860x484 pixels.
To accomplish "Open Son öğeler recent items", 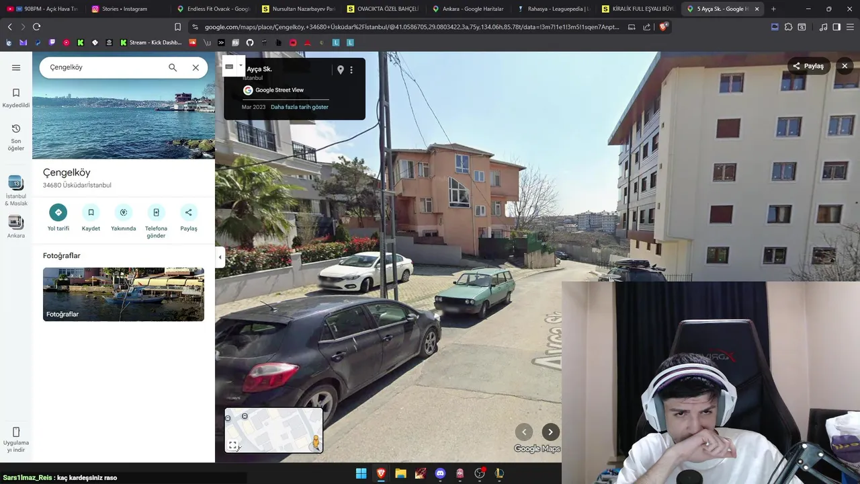I will coord(16,137).
